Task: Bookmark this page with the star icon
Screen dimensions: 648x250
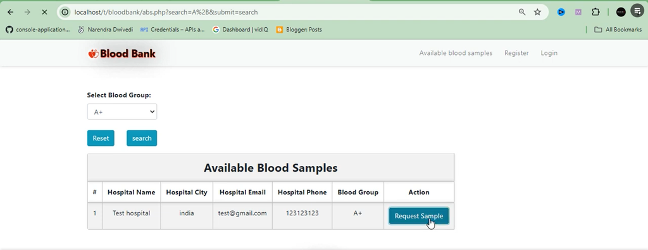Action: coord(537,12)
